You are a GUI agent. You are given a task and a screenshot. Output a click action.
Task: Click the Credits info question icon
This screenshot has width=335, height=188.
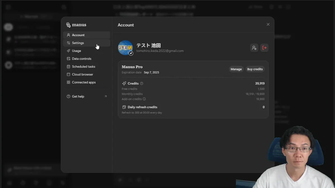pyautogui.click(x=142, y=84)
